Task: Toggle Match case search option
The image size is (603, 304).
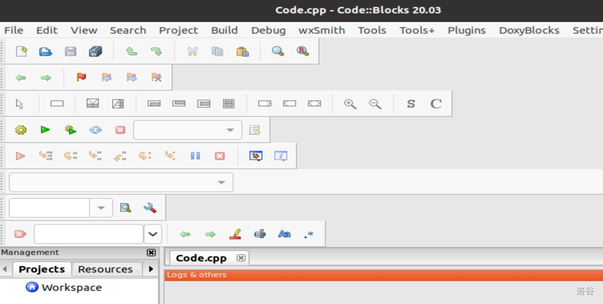Action: (x=284, y=234)
